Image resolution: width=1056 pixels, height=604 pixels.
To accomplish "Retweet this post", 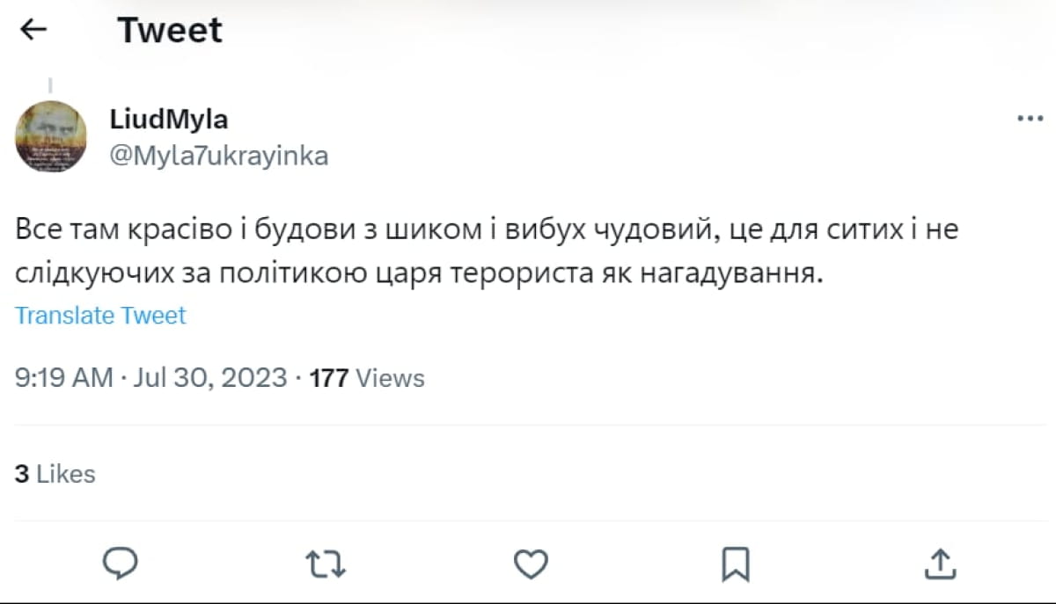I will [x=326, y=564].
